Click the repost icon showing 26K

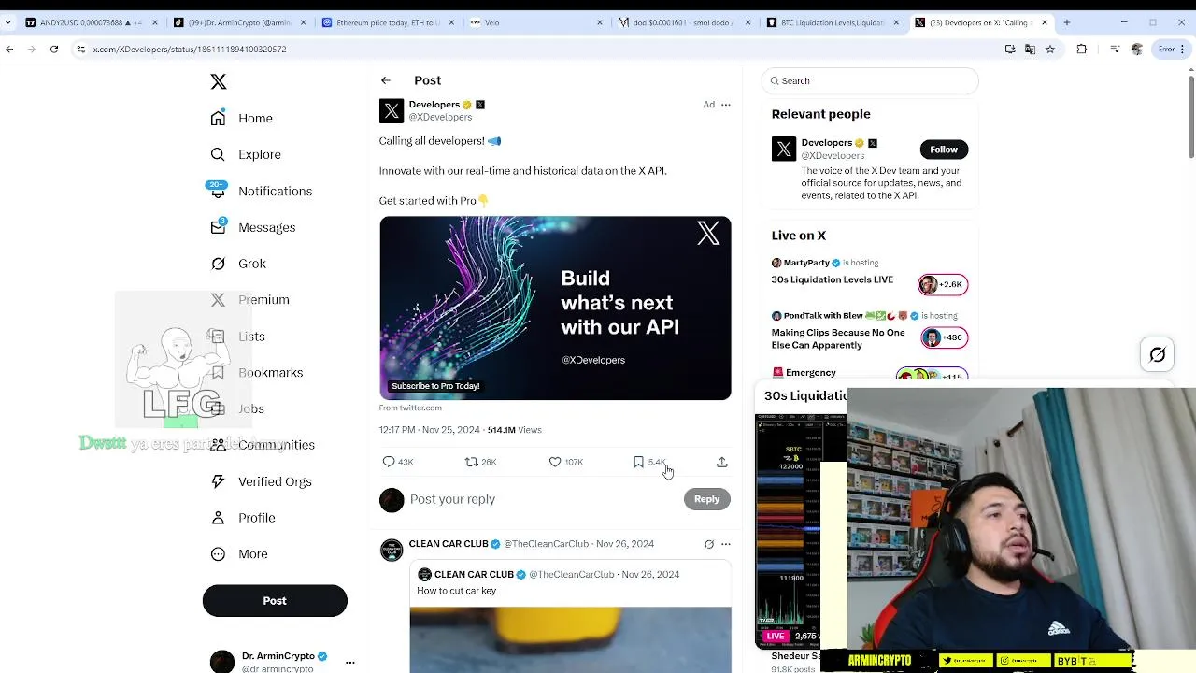[x=481, y=462]
